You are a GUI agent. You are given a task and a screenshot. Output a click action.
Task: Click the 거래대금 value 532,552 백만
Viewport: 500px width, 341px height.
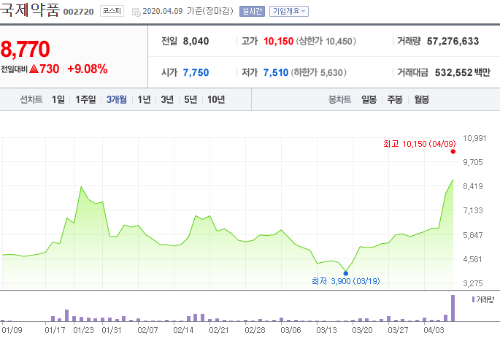coord(462,72)
